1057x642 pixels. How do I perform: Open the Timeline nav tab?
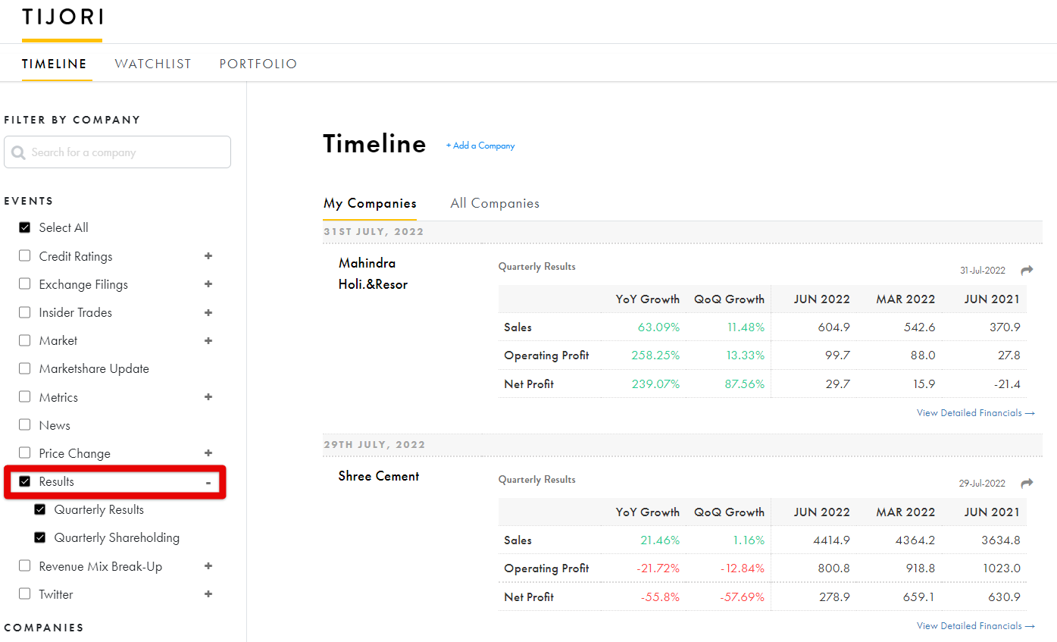click(55, 64)
